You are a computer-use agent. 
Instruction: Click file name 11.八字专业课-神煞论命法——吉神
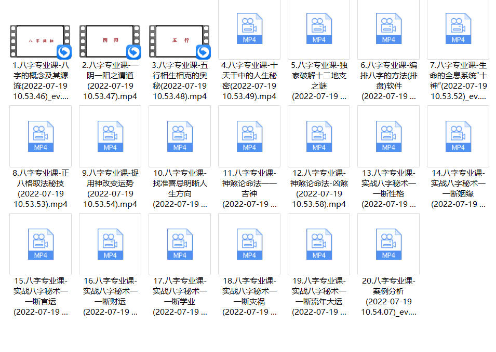click(249, 189)
